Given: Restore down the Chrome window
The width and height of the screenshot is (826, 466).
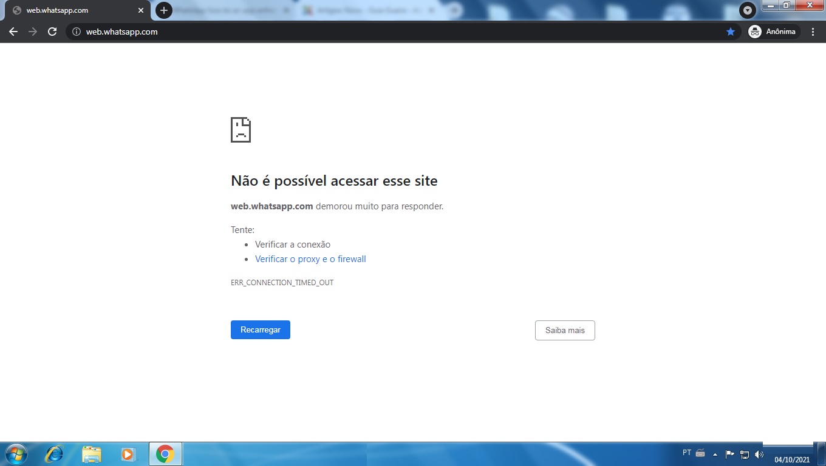Looking at the screenshot, I should click(x=787, y=5).
